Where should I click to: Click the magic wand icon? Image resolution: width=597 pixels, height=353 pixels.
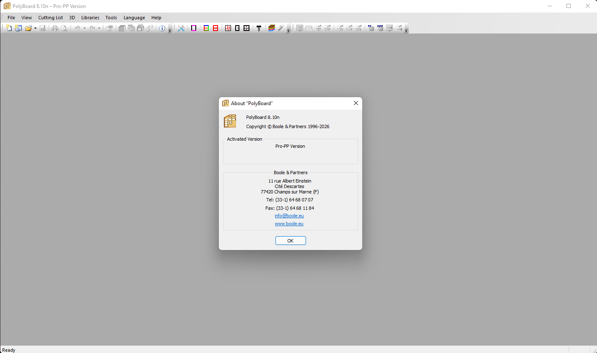click(x=281, y=28)
